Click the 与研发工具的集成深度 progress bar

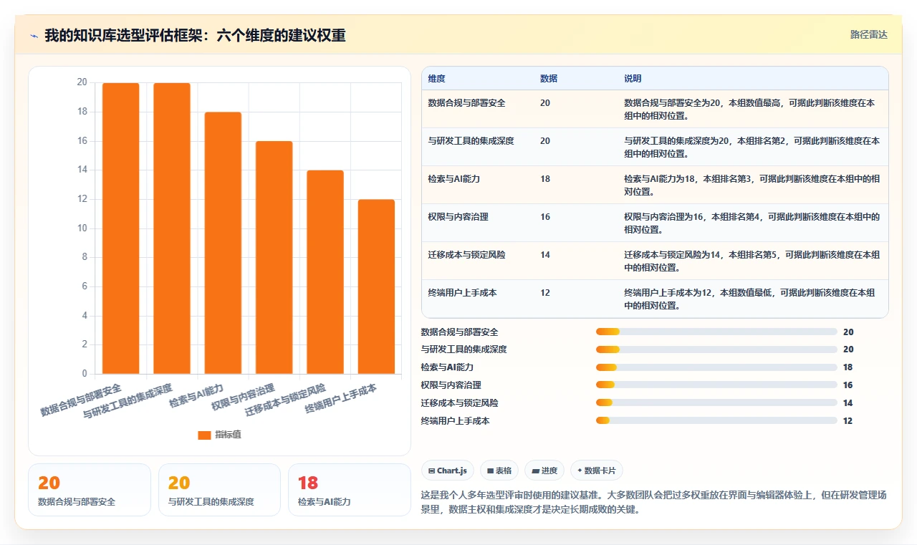(x=716, y=349)
